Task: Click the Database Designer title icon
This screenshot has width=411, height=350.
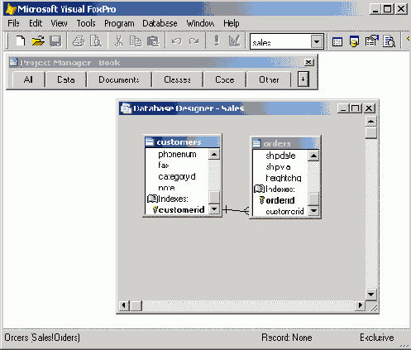Action: click(126, 108)
